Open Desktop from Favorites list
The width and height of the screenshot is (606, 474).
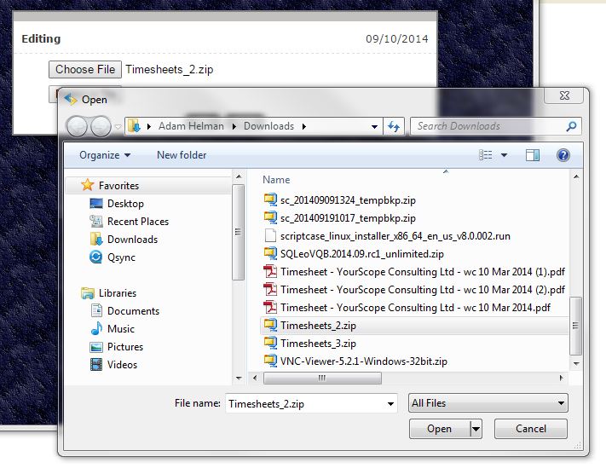(x=125, y=204)
